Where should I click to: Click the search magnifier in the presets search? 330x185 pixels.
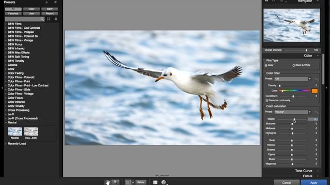(42, 19)
